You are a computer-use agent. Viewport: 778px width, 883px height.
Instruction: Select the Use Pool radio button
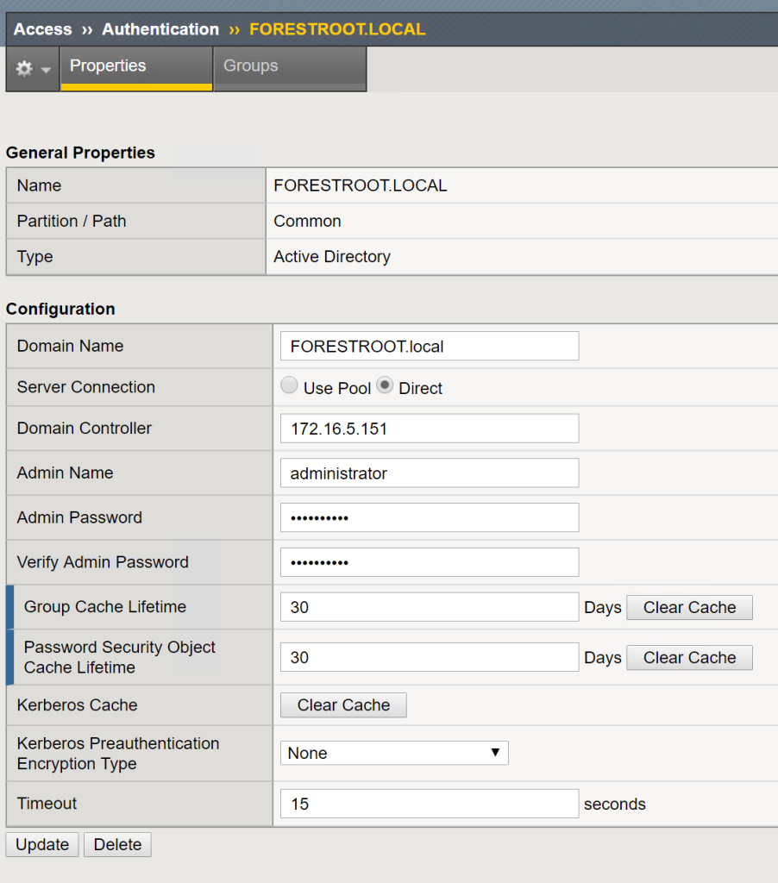click(x=289, y=385)
